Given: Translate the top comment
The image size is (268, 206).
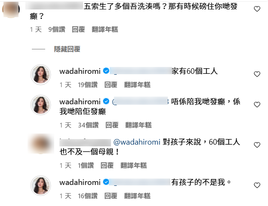Looking at the screenshot, I should pyautogui.click(x=105, y=29).
